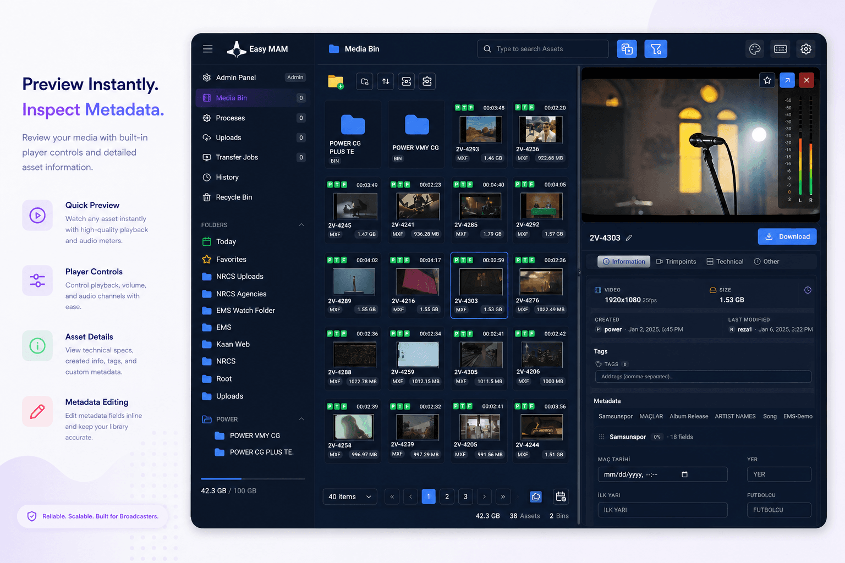Click the Recycle Bin trash icon
This screenshot has height=563, width=845.
pos(207,197)
